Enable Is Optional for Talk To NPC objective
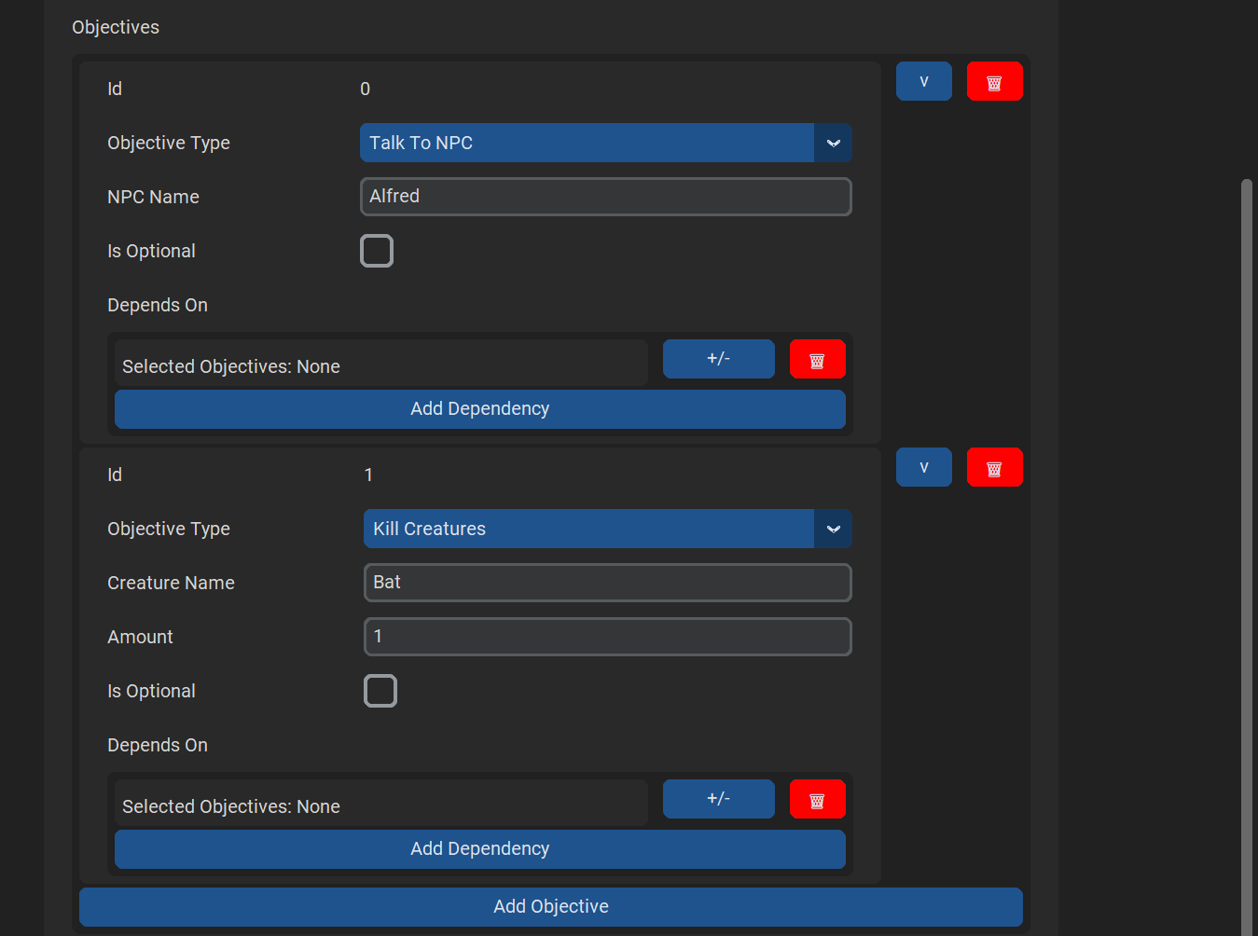 (x=377, y=251)
